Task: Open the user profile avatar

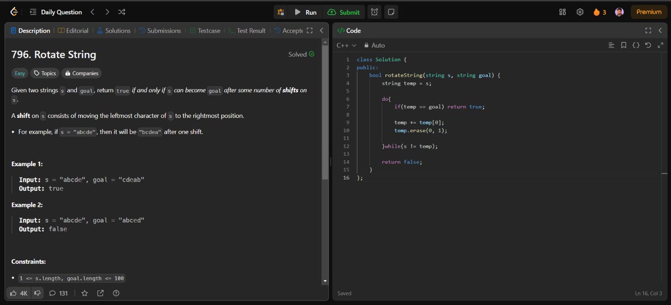Action: pyautogui.click(x=619, y=12)
